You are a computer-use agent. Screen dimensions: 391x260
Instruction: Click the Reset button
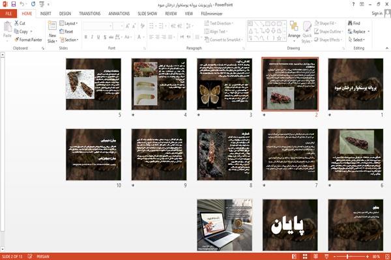tap(66, 31)
